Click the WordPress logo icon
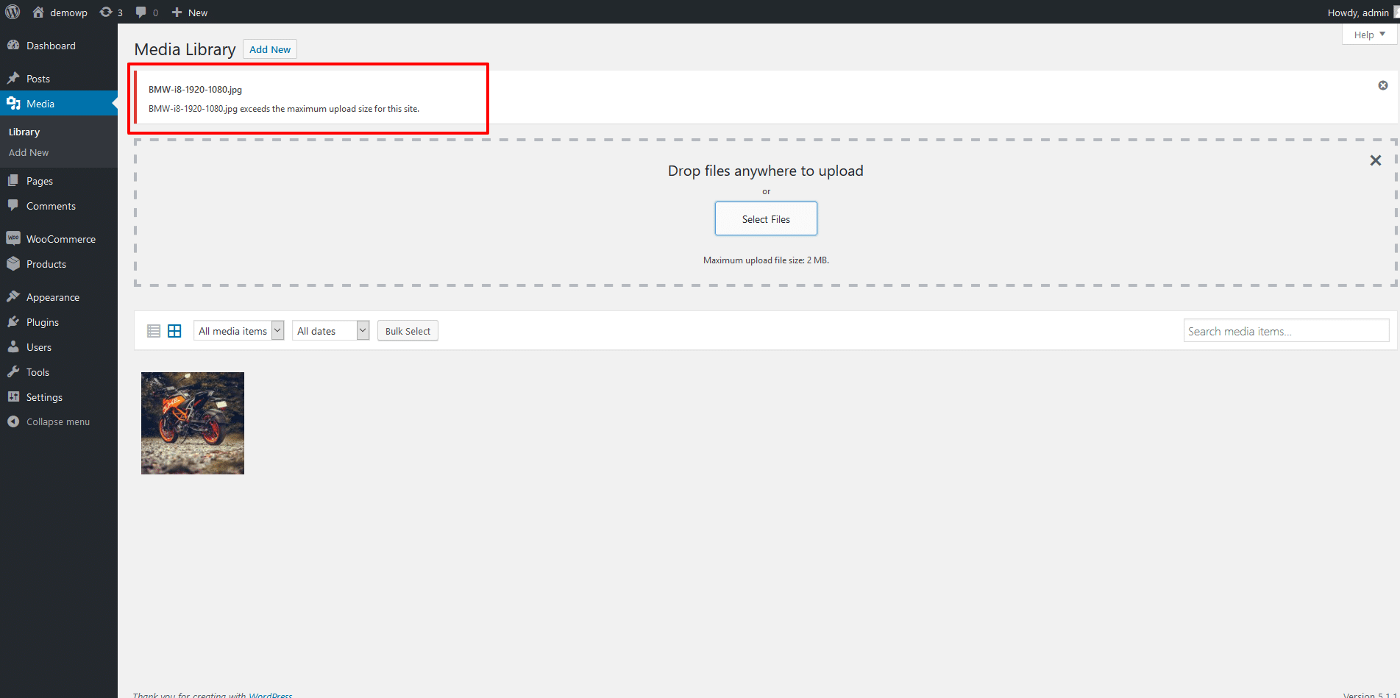Image resolution: width=1400 pixels, height=698 pixels. (x=13, y=12)
